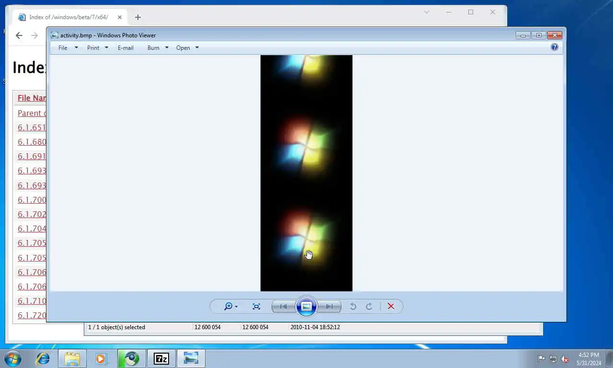Viewport: 613px width, 368px height.
Task: Open the Print menu in Photo Viewer
Action: 98,48
